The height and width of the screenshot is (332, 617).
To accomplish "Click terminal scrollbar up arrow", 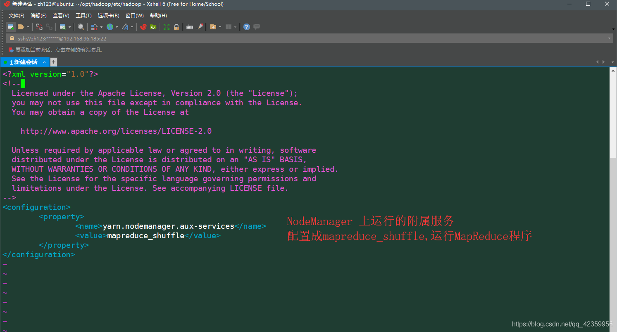I will point(613,71).
